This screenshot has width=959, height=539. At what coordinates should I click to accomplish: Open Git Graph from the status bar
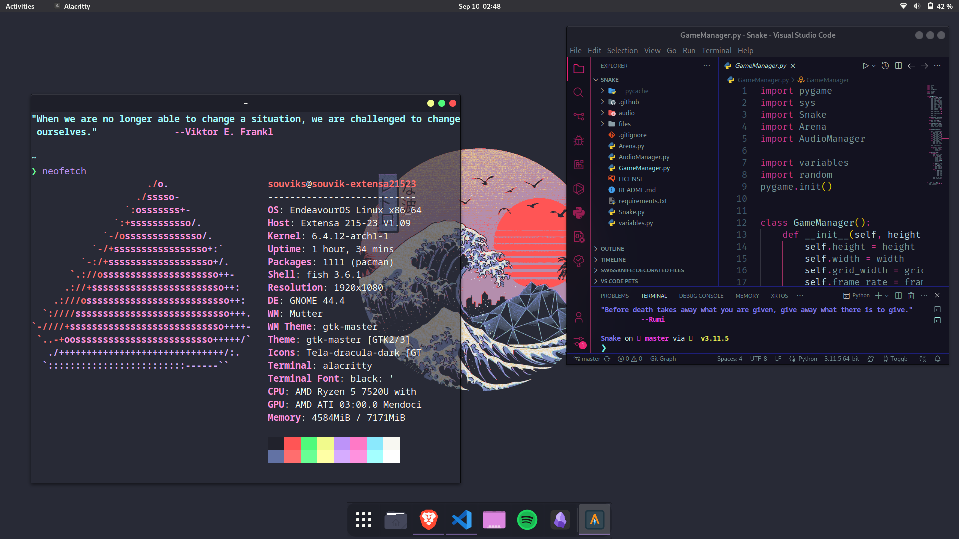pos(663,358)
